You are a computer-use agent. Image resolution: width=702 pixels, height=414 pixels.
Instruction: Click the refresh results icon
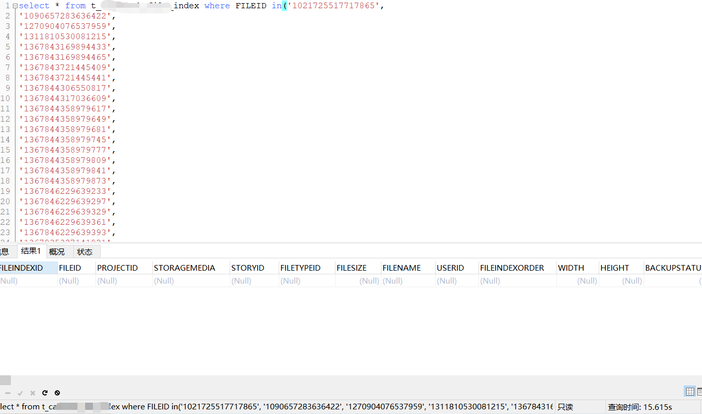click(45, 393)
